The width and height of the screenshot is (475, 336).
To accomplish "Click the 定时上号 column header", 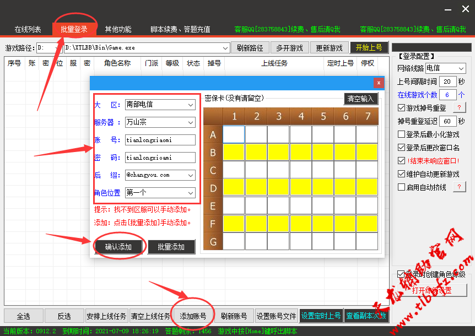I will point(341,63).
